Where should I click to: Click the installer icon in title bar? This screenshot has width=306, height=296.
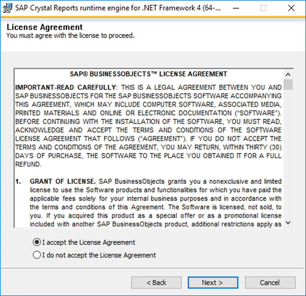pyautogui.click(x=7, y=8)
